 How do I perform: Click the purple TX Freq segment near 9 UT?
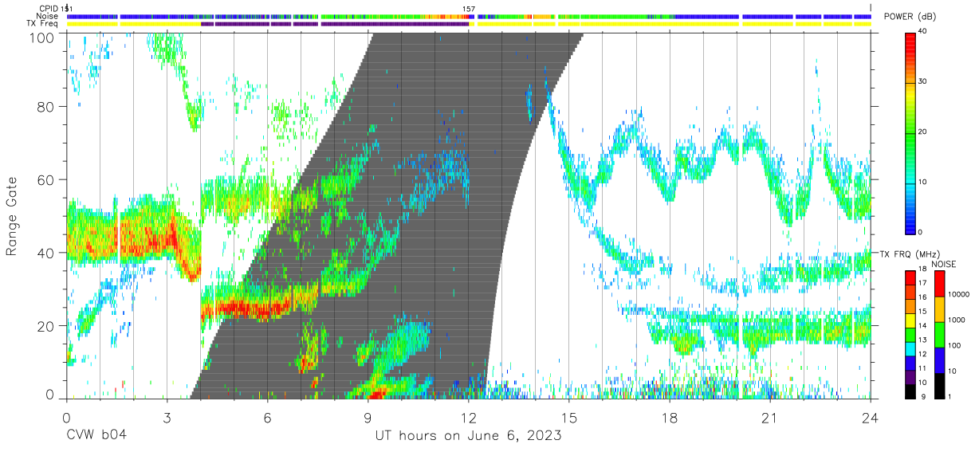[x=395, y=24]
